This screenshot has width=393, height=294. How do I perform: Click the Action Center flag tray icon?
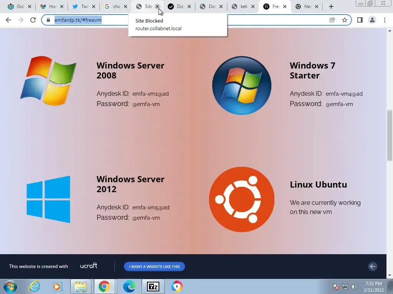336,287
